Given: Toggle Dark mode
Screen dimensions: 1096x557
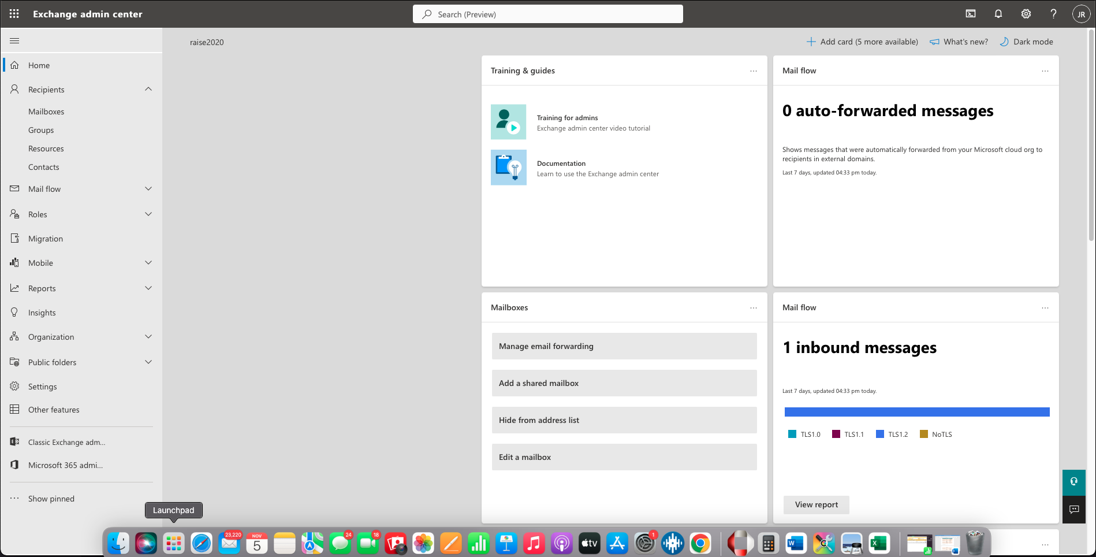Looking at the screenshot, I should point(1026,42).
